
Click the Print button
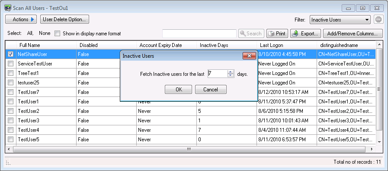point(277,34)
